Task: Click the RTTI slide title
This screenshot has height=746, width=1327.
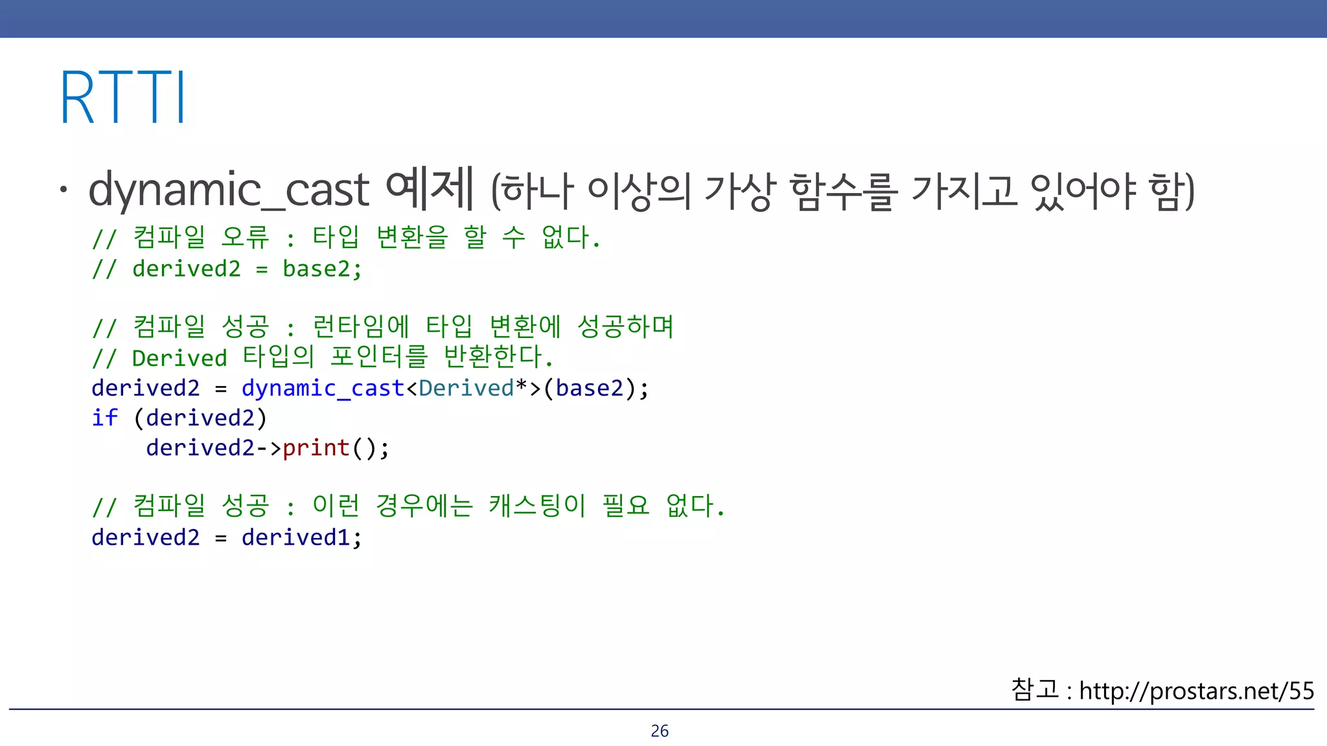Action: coord(123,97)
